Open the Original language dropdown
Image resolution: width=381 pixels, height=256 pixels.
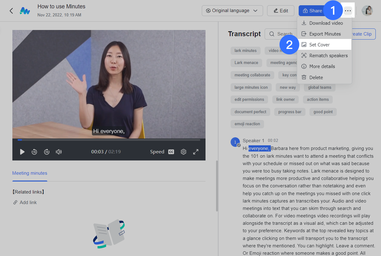tap(232, 10)
